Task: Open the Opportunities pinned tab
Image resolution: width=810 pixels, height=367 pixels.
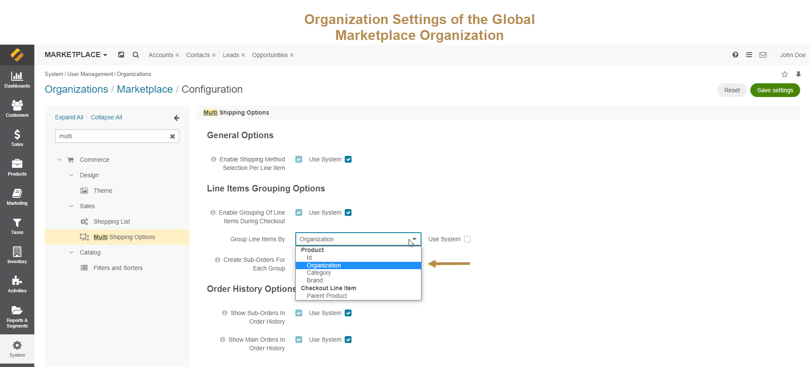Action: point(270,55)
